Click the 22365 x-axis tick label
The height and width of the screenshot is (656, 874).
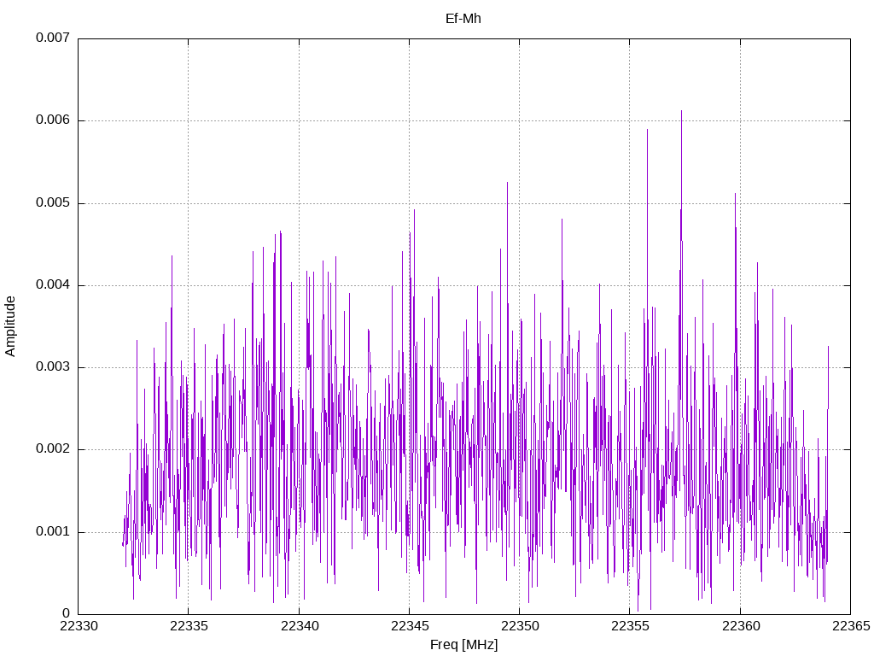[849, 627]
